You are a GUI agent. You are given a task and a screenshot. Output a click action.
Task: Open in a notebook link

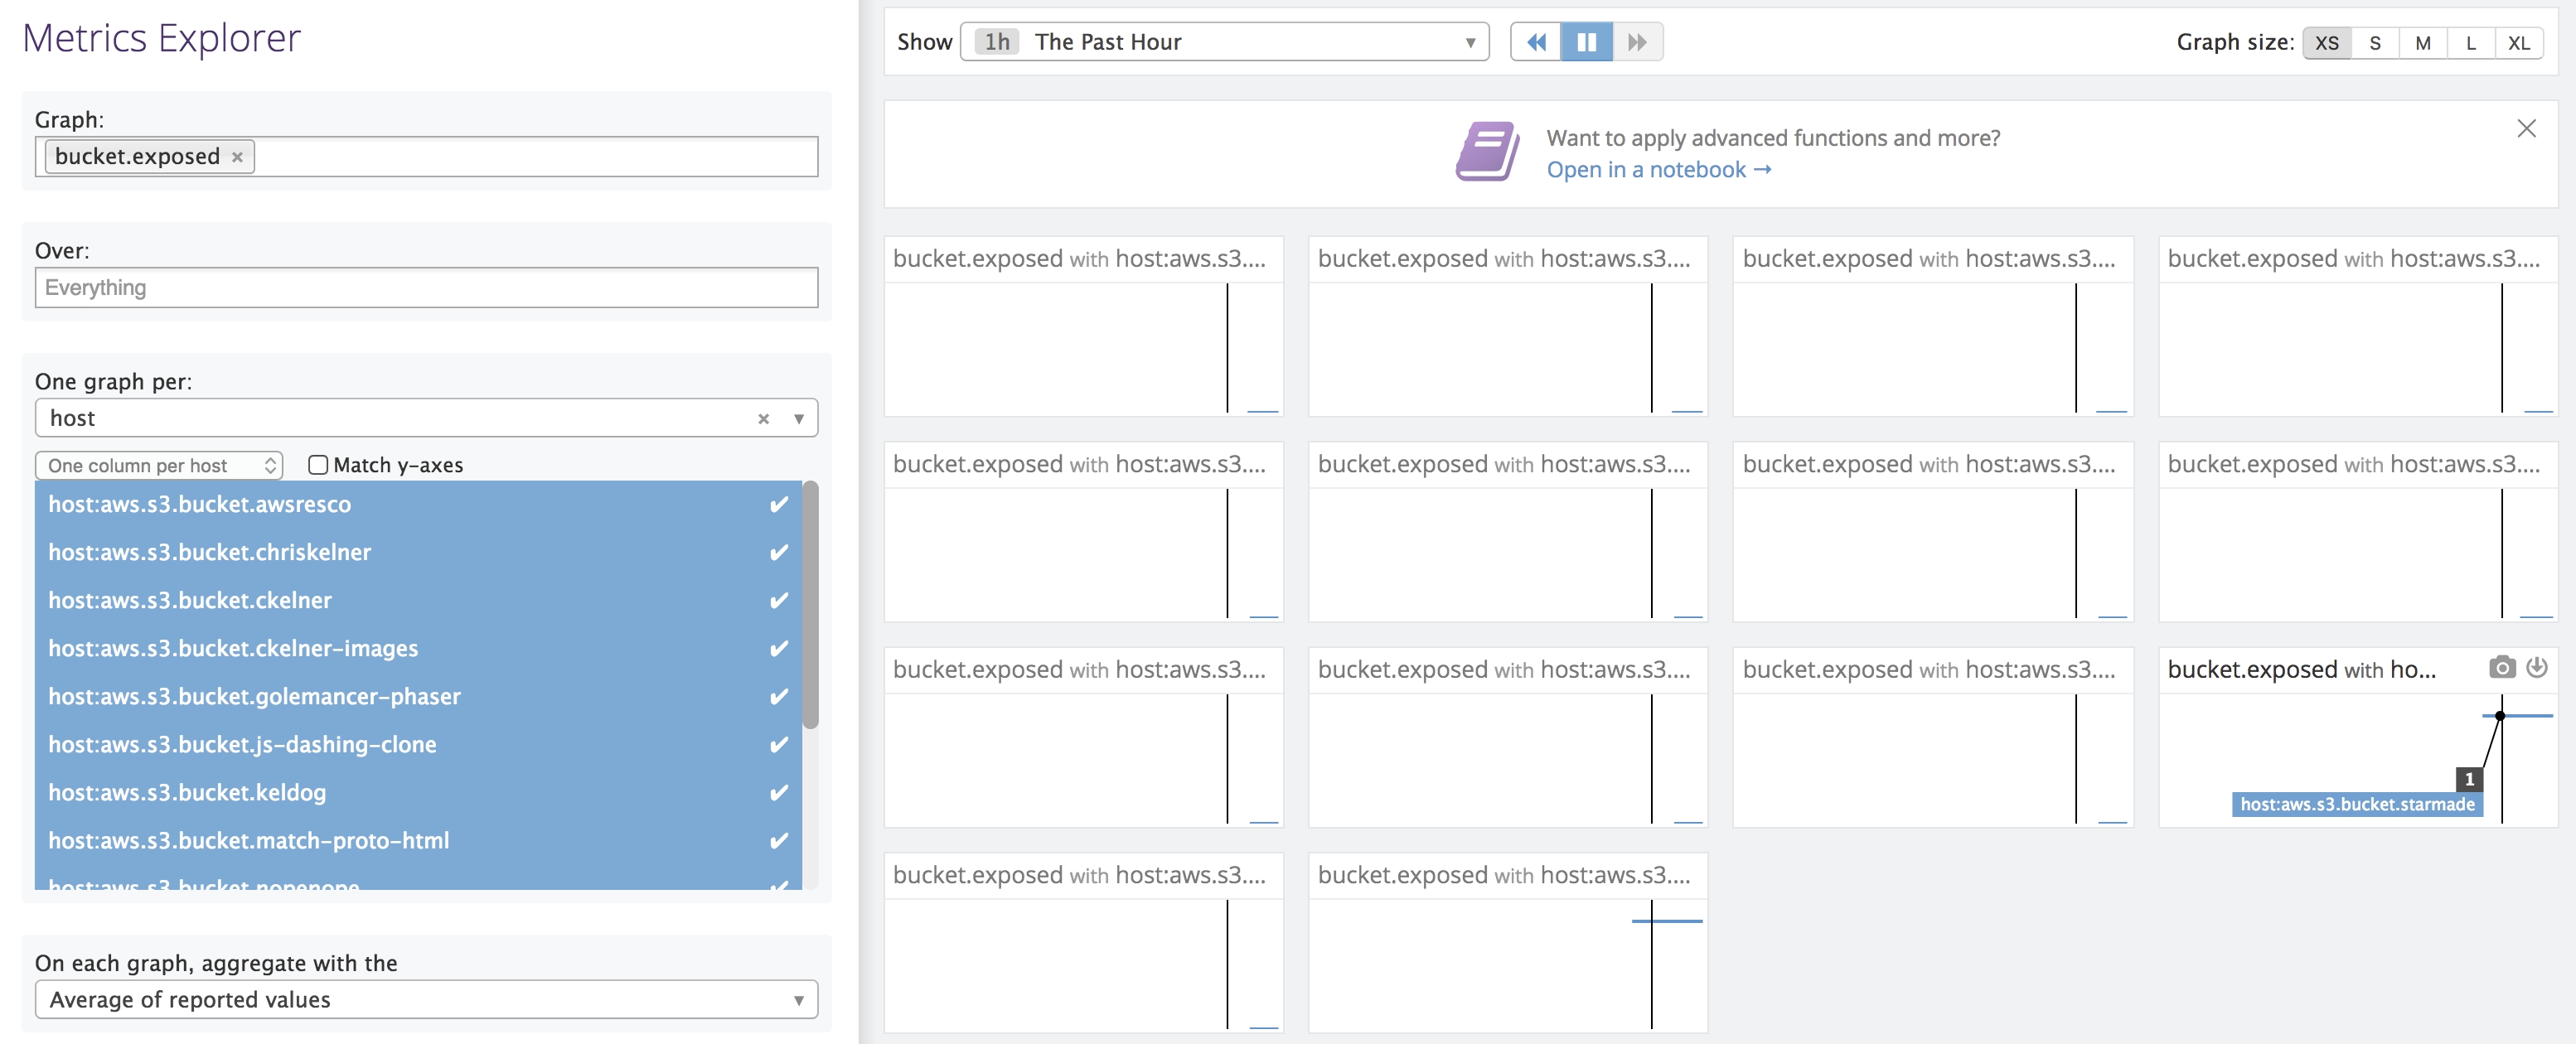click(1658, 170)
